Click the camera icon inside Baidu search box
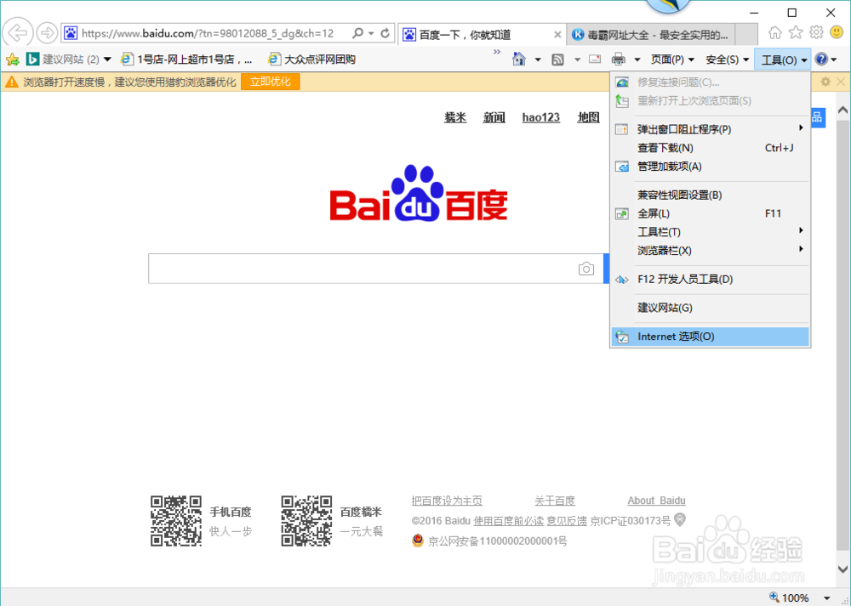The height and width of the screenshot is (606, 851). click(585, 268)
